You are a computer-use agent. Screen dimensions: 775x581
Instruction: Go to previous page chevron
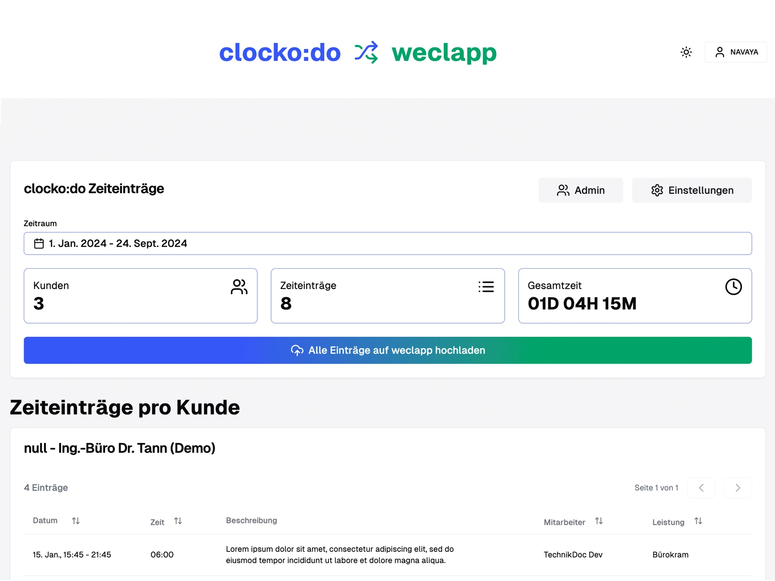[x=701, y=488]
